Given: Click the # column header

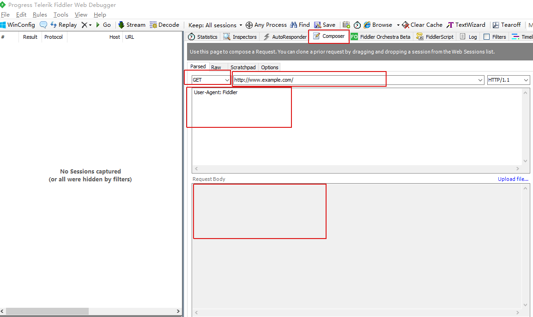Looking at the screenshot, I should [x=9, y=37].
